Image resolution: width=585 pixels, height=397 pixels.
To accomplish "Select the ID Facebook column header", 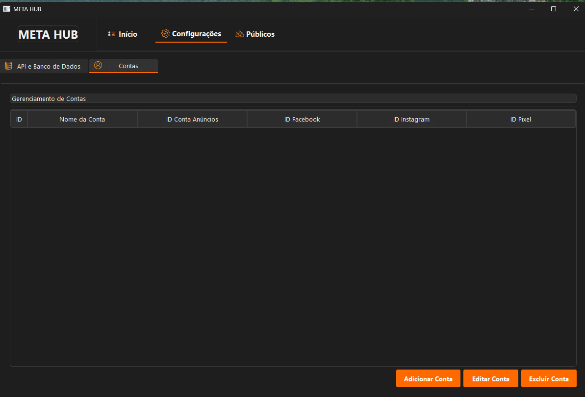I will [x=302, y=119].
